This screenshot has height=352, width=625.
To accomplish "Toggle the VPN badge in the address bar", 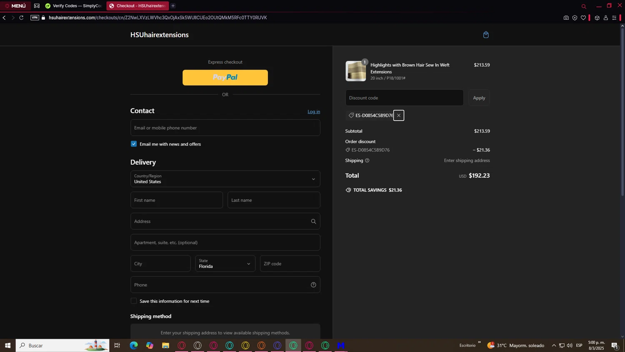I will 35,18.
